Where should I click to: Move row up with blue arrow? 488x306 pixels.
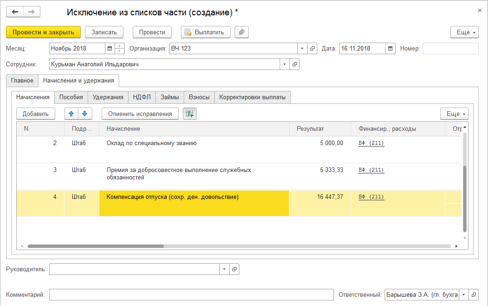click(x=71, y=114)
